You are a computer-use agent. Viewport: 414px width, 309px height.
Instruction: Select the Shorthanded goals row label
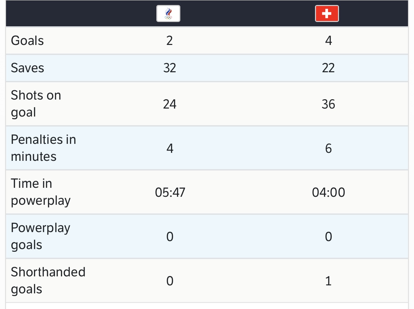(x=48, y=281)
